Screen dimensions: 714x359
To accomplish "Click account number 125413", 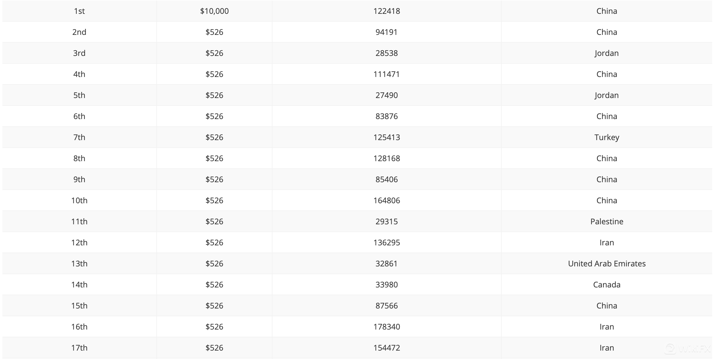I will click(386, 137).
